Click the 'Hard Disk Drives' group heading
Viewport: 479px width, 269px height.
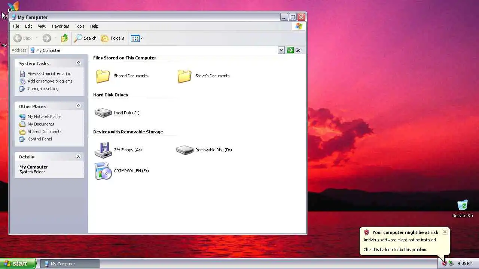[110, 95]
